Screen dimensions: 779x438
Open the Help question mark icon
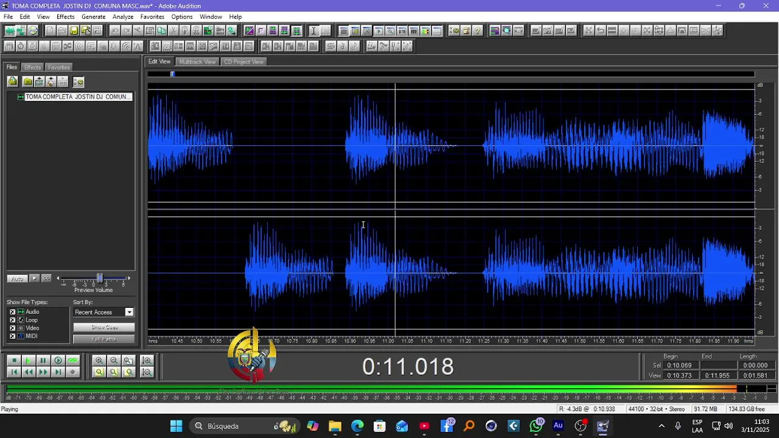[x=478, y=31]
